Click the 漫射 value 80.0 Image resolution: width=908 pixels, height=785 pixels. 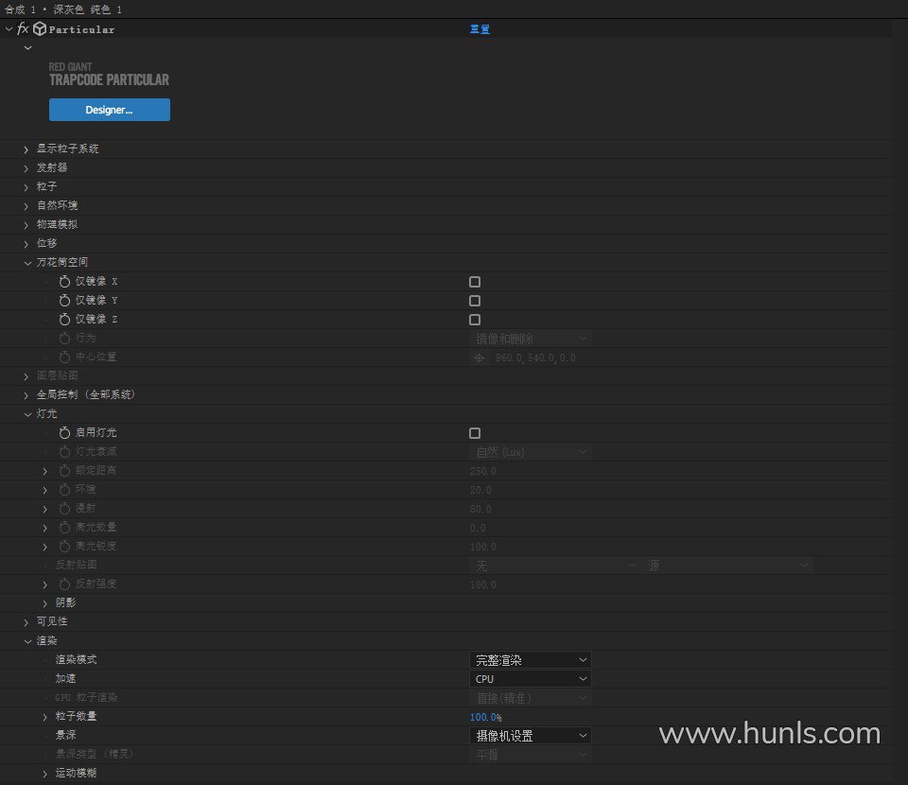pos(480,510)
